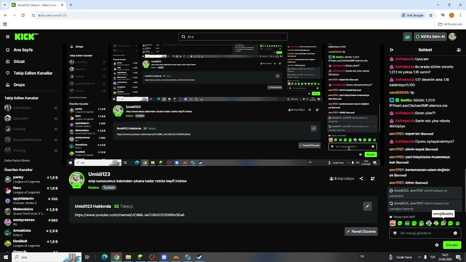Viewport: 466px width, 262px height.
Task: Click the Umidi123 LIVE channel avatar
Action: pyautogui.click(x=76, y=180)
